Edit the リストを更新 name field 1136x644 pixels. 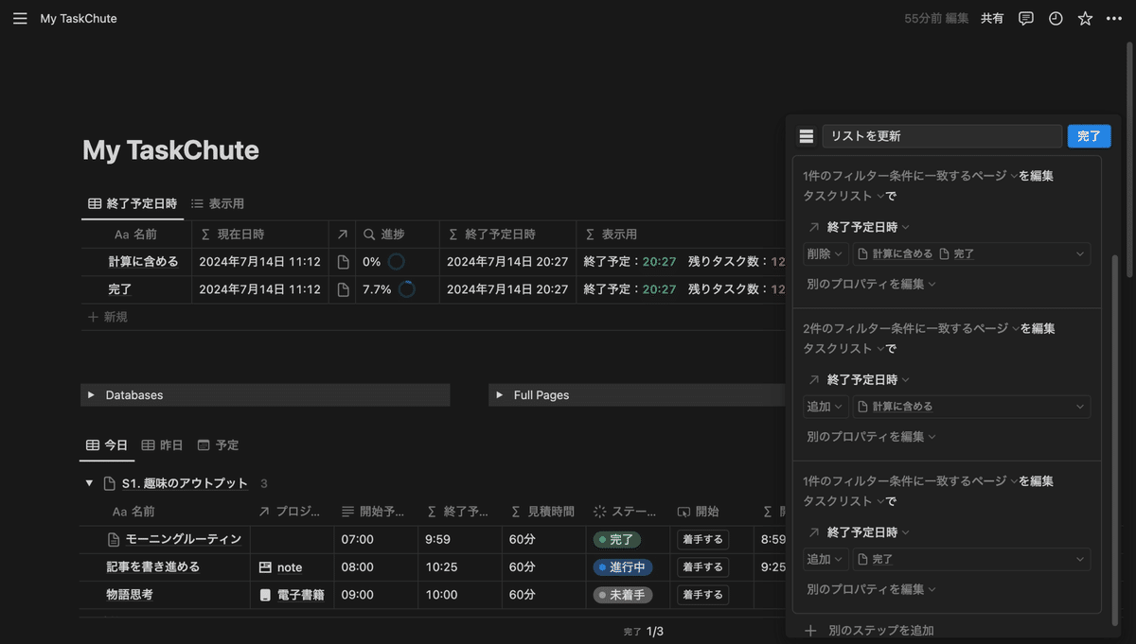(x=942, y=136)
